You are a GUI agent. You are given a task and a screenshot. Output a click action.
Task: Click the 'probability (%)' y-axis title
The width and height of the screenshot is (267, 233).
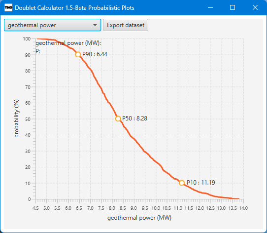tap(17, 118)
